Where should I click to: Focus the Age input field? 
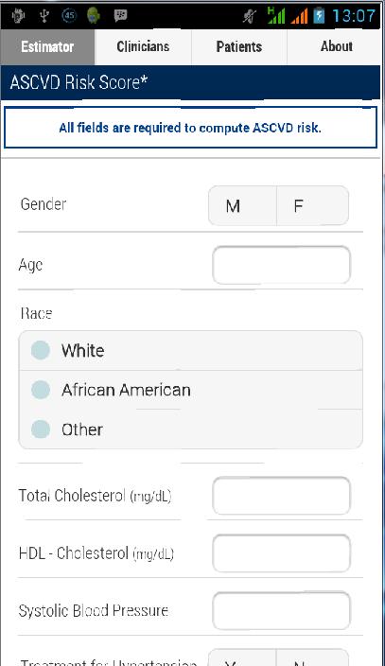click(x=281, y=265)
